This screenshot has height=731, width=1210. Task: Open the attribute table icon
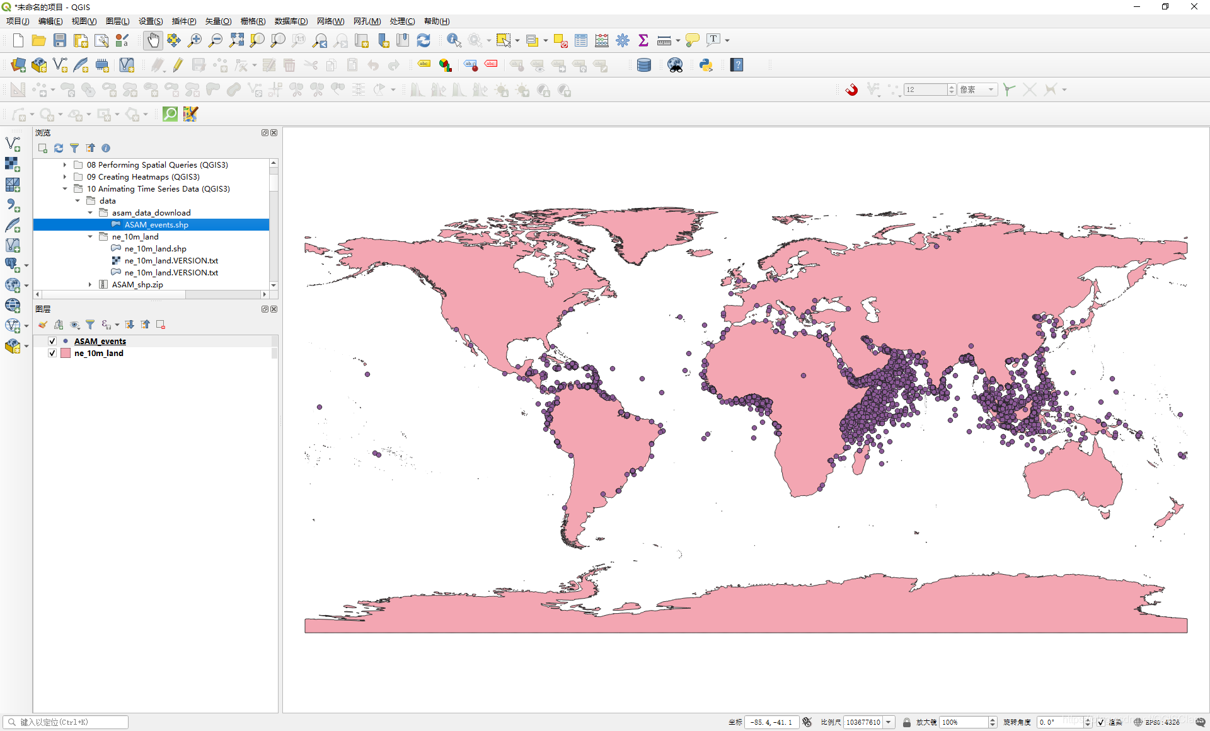tap(581, 40)
